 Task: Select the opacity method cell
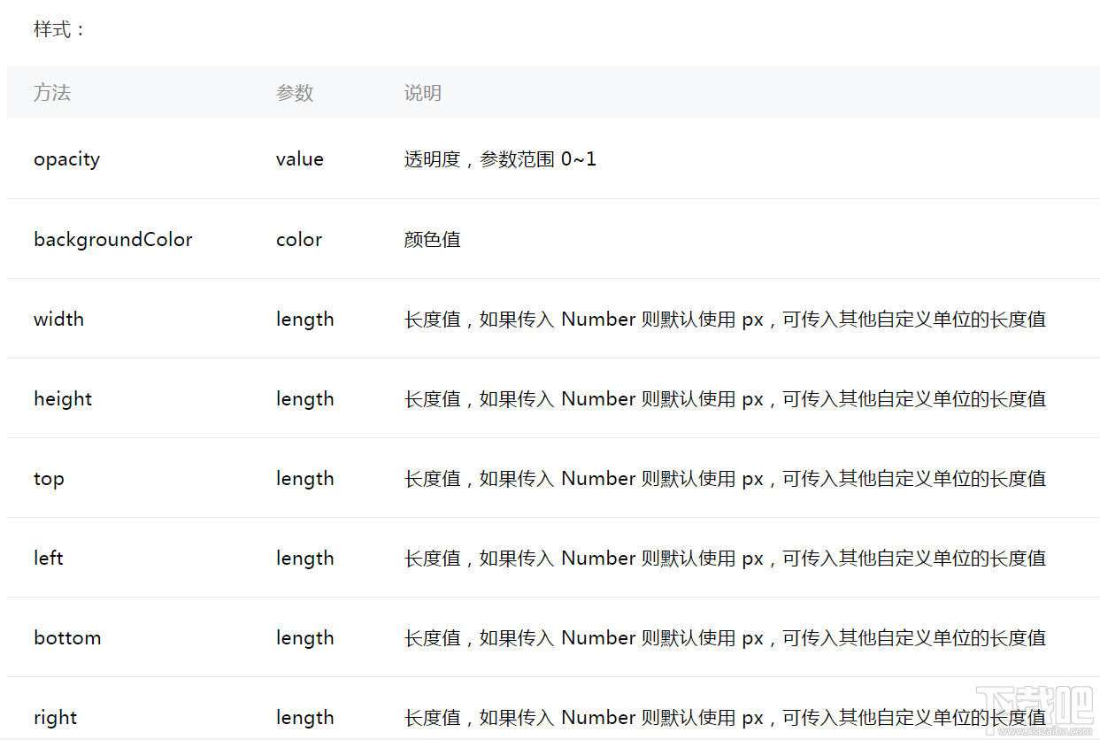(x=66, y=159)
